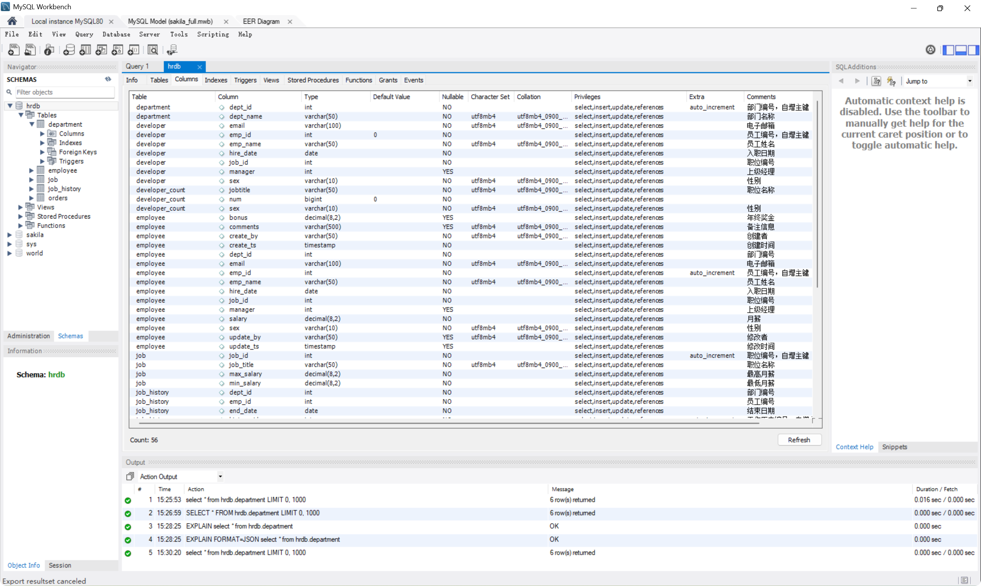Open the search table data icon

(153, 50)
